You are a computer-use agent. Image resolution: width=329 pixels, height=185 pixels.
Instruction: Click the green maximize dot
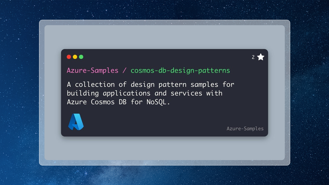point(81,57)
